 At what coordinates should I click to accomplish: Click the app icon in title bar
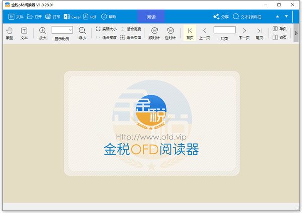(7, 5)
